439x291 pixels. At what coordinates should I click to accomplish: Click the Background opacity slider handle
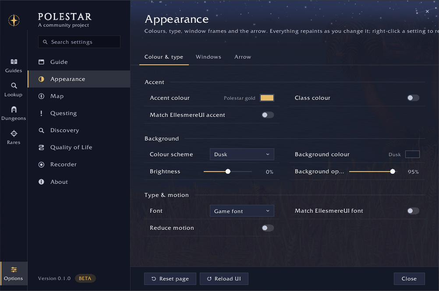[393, 172]
